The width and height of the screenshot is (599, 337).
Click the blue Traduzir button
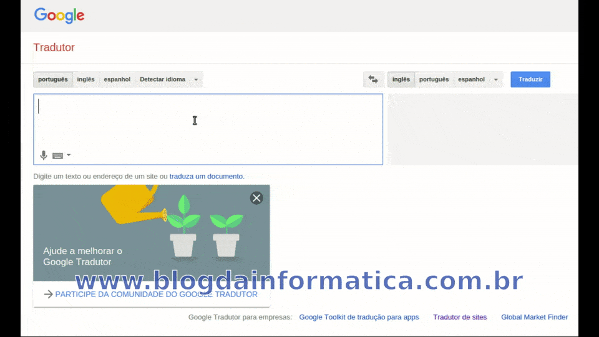pyautogui.click(x=530, y=79)
